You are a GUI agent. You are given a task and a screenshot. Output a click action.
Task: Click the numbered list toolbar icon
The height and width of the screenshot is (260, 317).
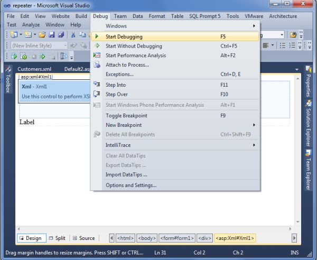[x=292, y=45]
